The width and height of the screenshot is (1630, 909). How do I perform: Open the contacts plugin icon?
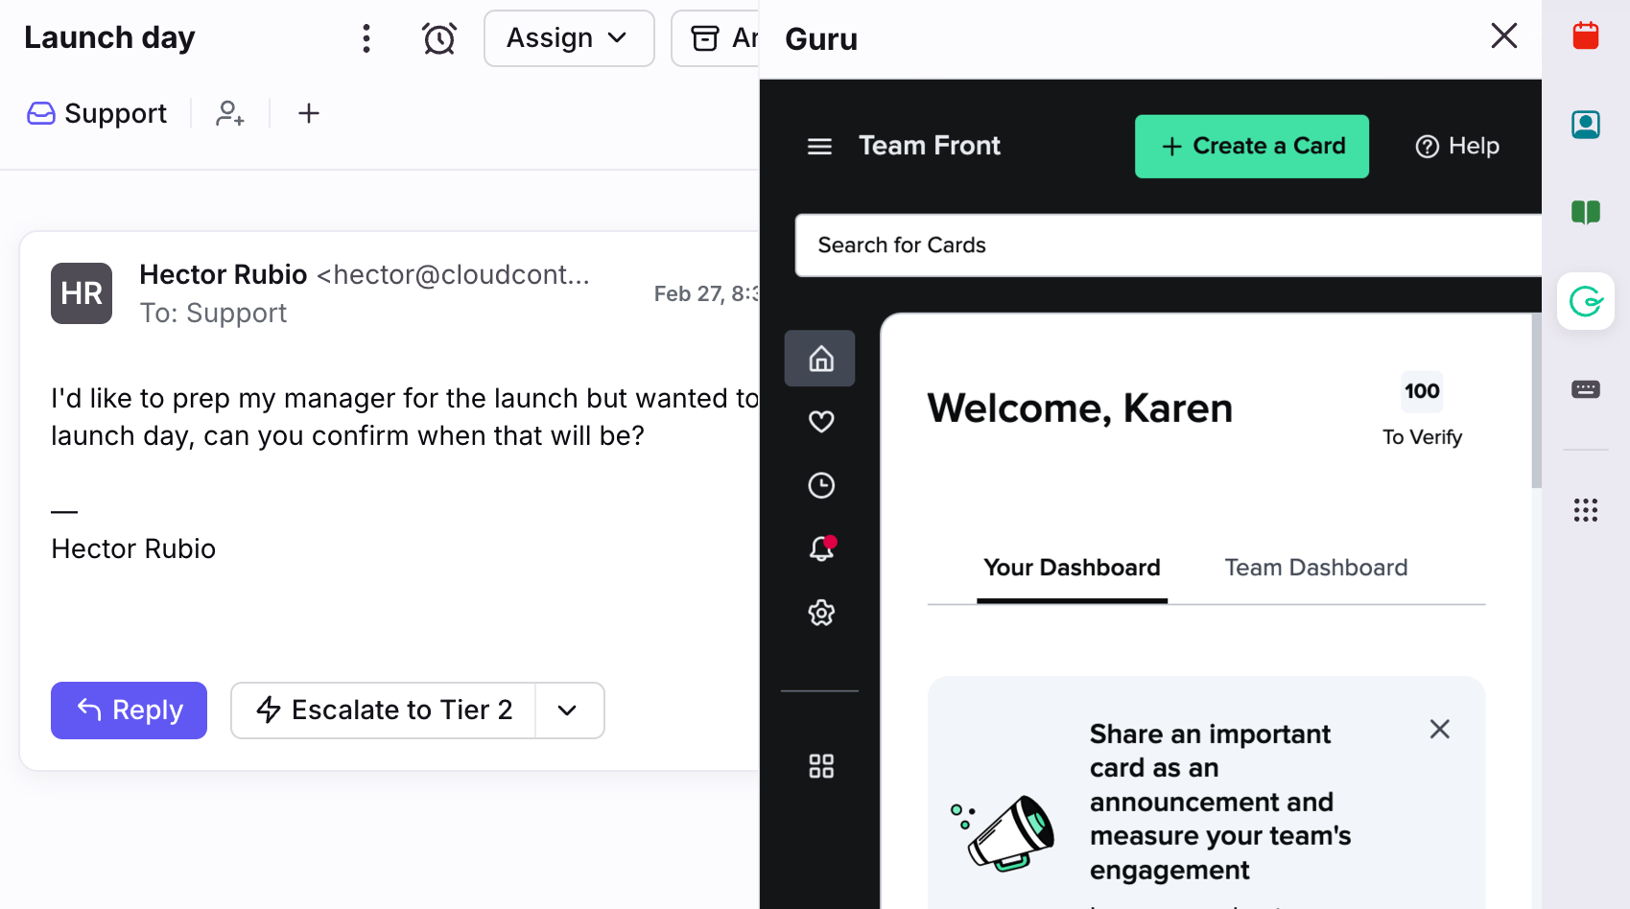click(x=1585, y=125)
